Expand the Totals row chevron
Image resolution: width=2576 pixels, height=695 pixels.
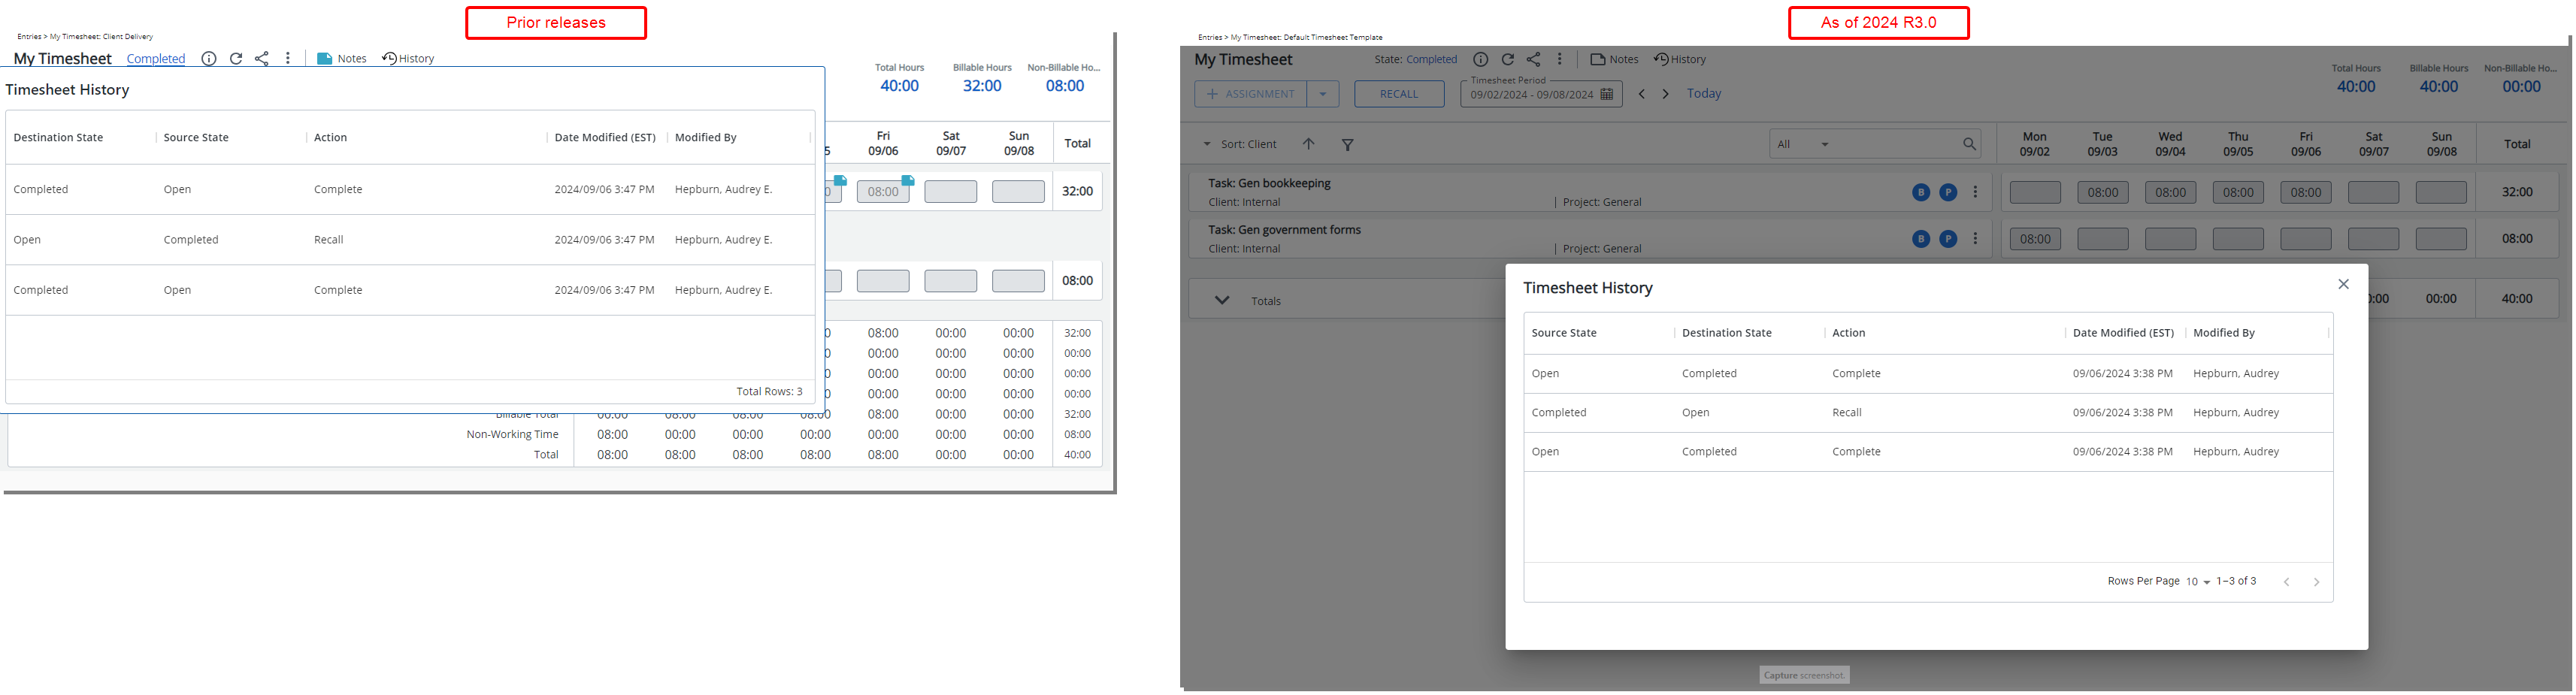(1221, 300)
